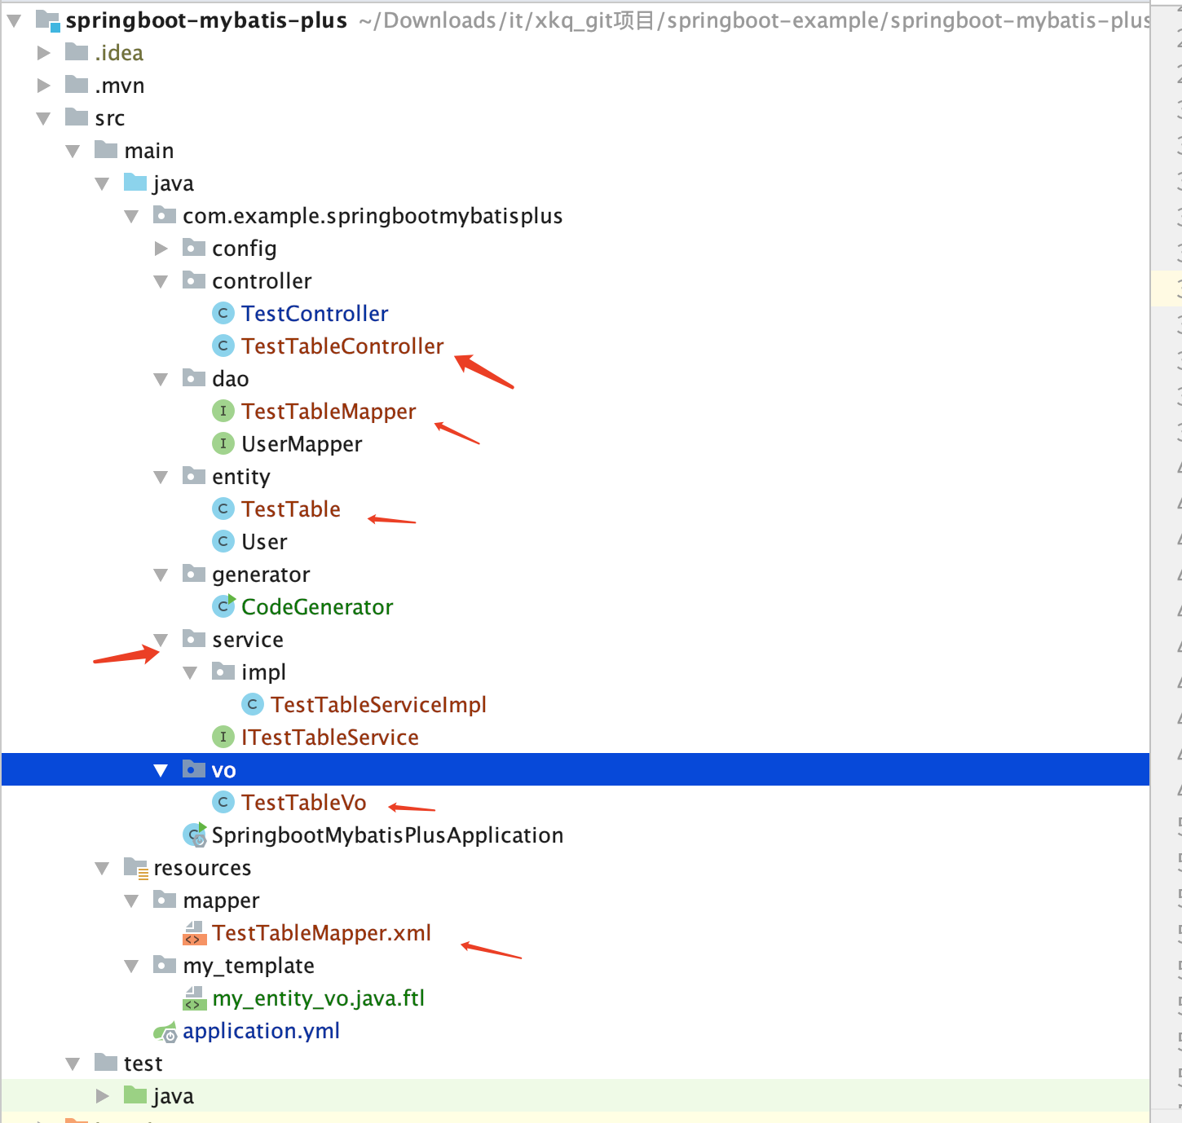Click the TestTableController class icon
The width and height of the screenshot is (1182, 1123).
223,346
